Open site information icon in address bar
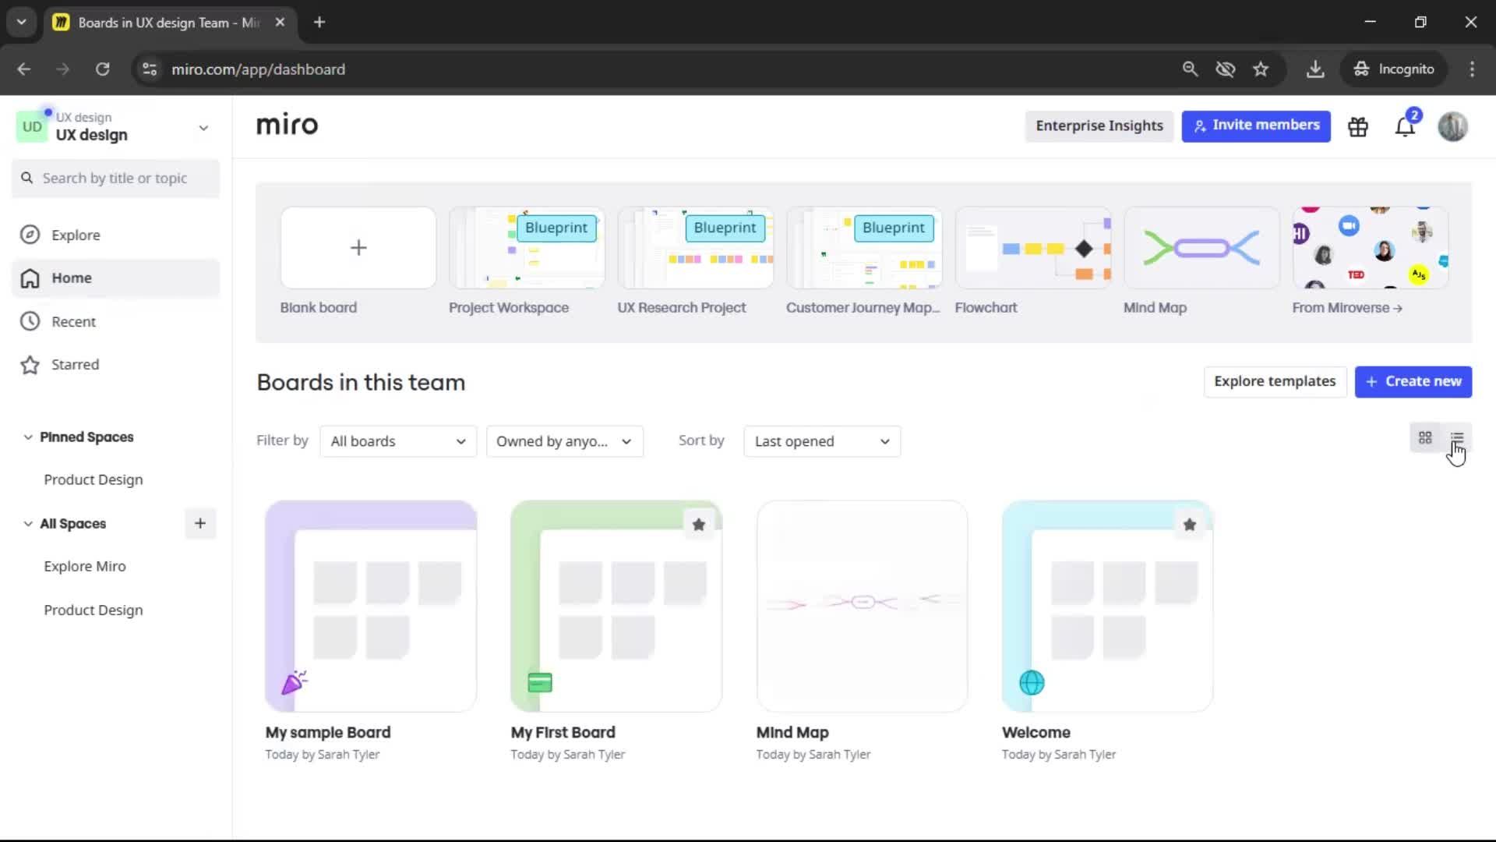The height and width of the screenshot is (842, 1496). pyautogui.click(x=150, y=69)
